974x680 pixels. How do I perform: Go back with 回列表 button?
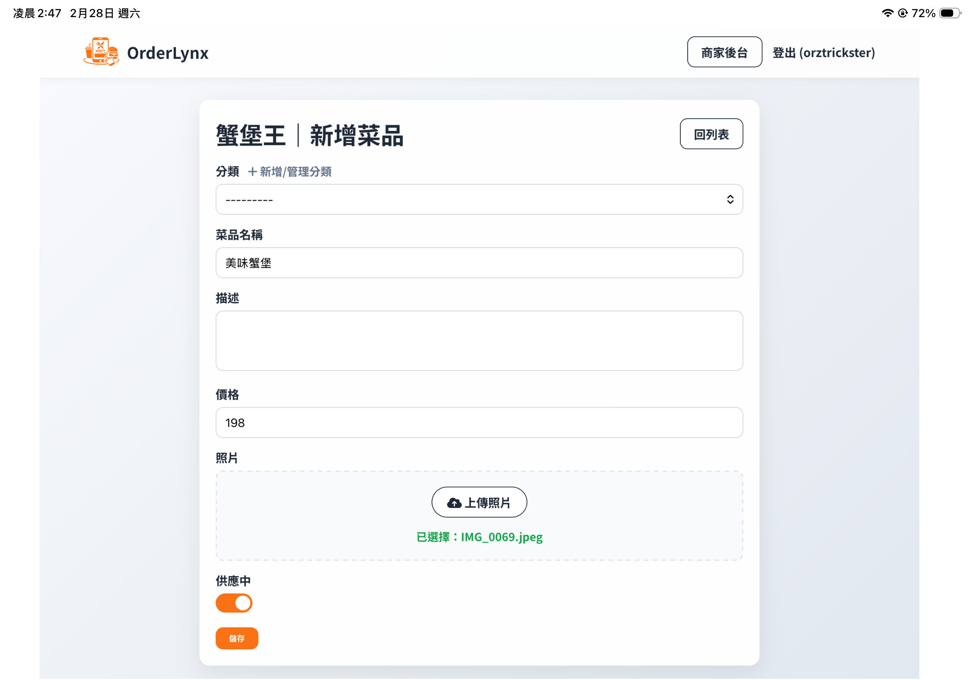tap(711, 134)
